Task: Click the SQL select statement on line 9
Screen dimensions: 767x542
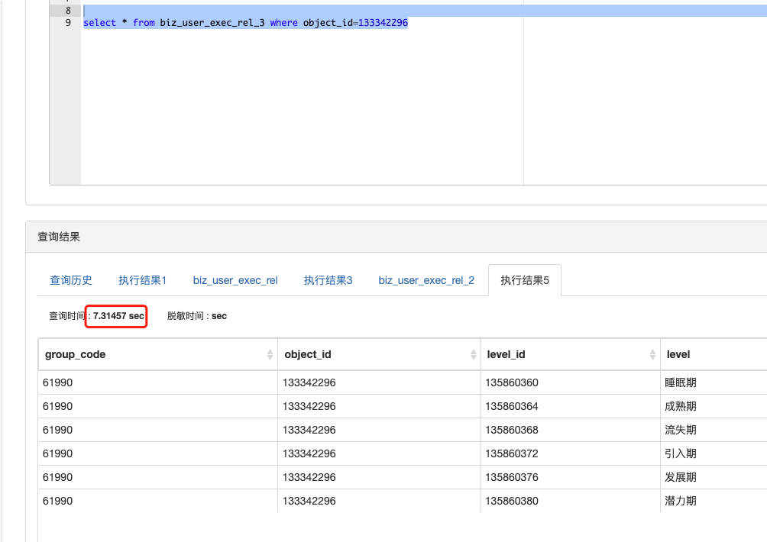Action: click(x=245, y=22)
